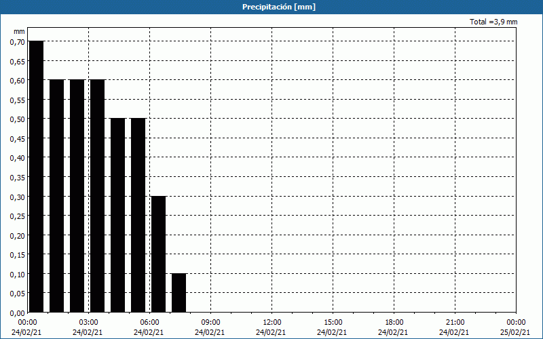
Task: Select the 06:00 x-axis time label
Action: point(150,323)
